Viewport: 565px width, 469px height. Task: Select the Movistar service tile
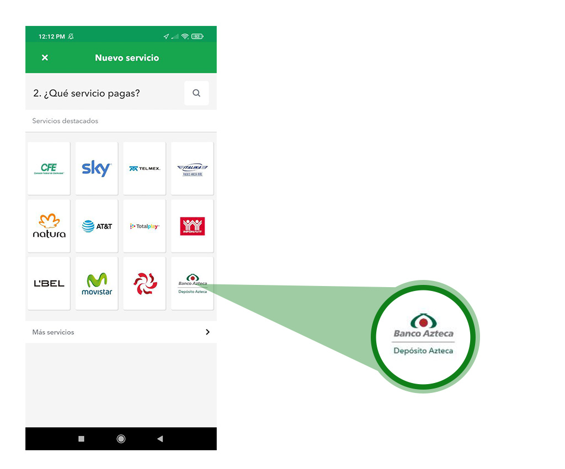(97, 283)
